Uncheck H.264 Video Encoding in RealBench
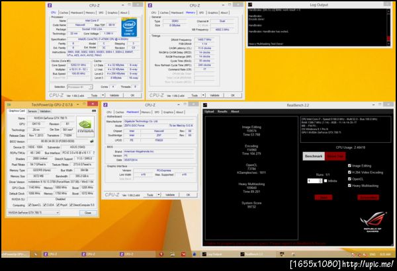Viewport: 397px width, 271px height. [x=349, y=172]
